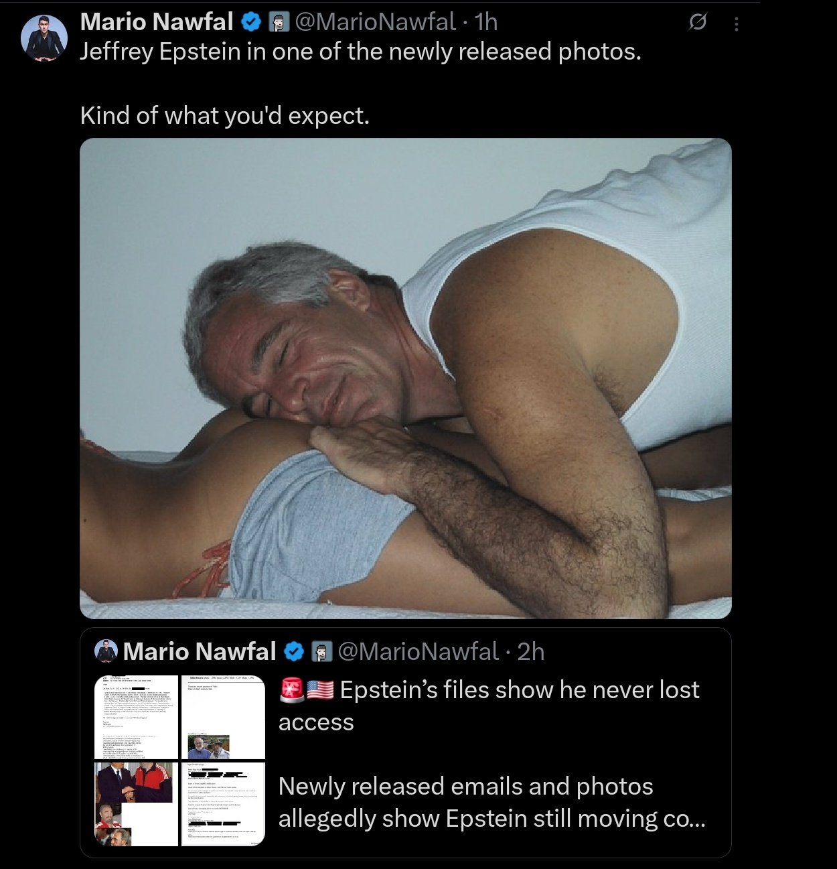Open the Mario Nawfal display name of the 1h post
837x869 pixels.
pyautogui.click(x=157, y=22)
